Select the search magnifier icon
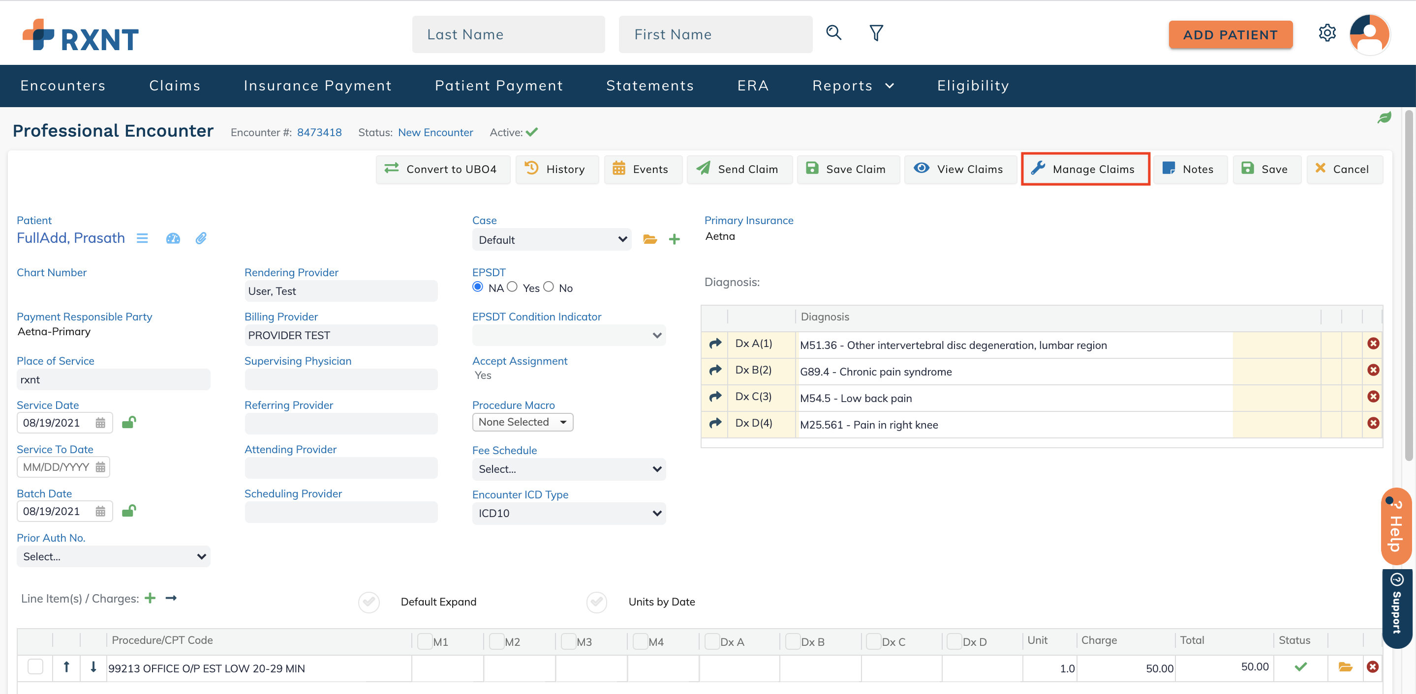Image resolution: width=1416 pixels, height=694 pixels. 834,33
